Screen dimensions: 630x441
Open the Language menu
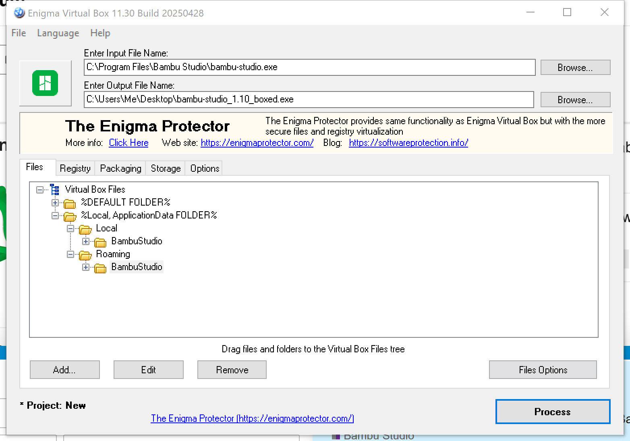point(58,33)
